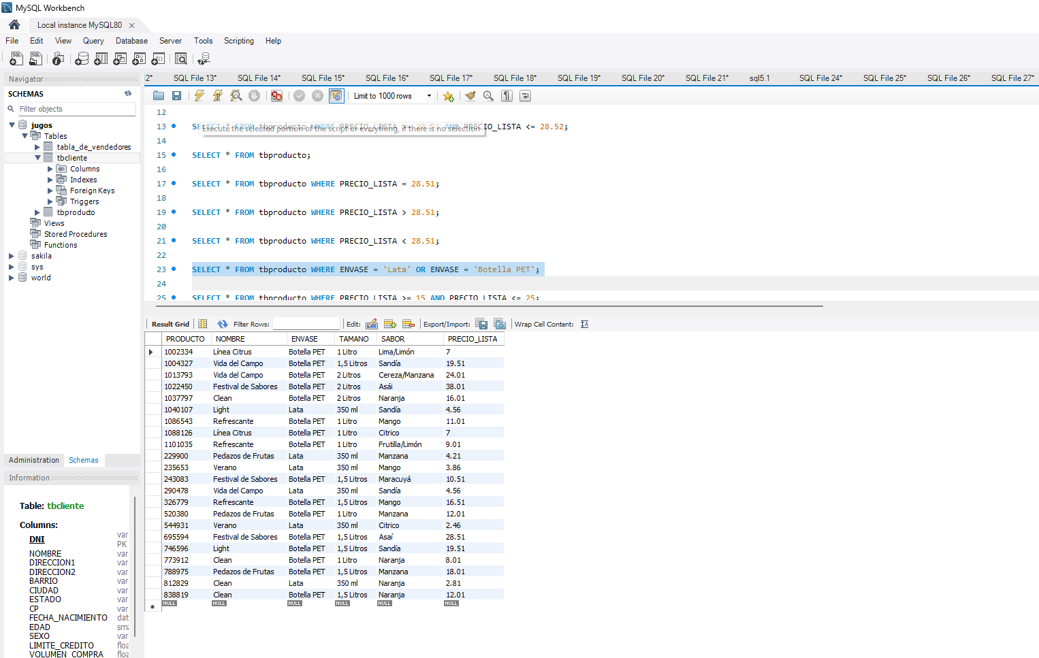Open the Limit to 1000 rows dropdown
The width and height of the screenshot is (1039, 658).
click(x=393, y=96)
